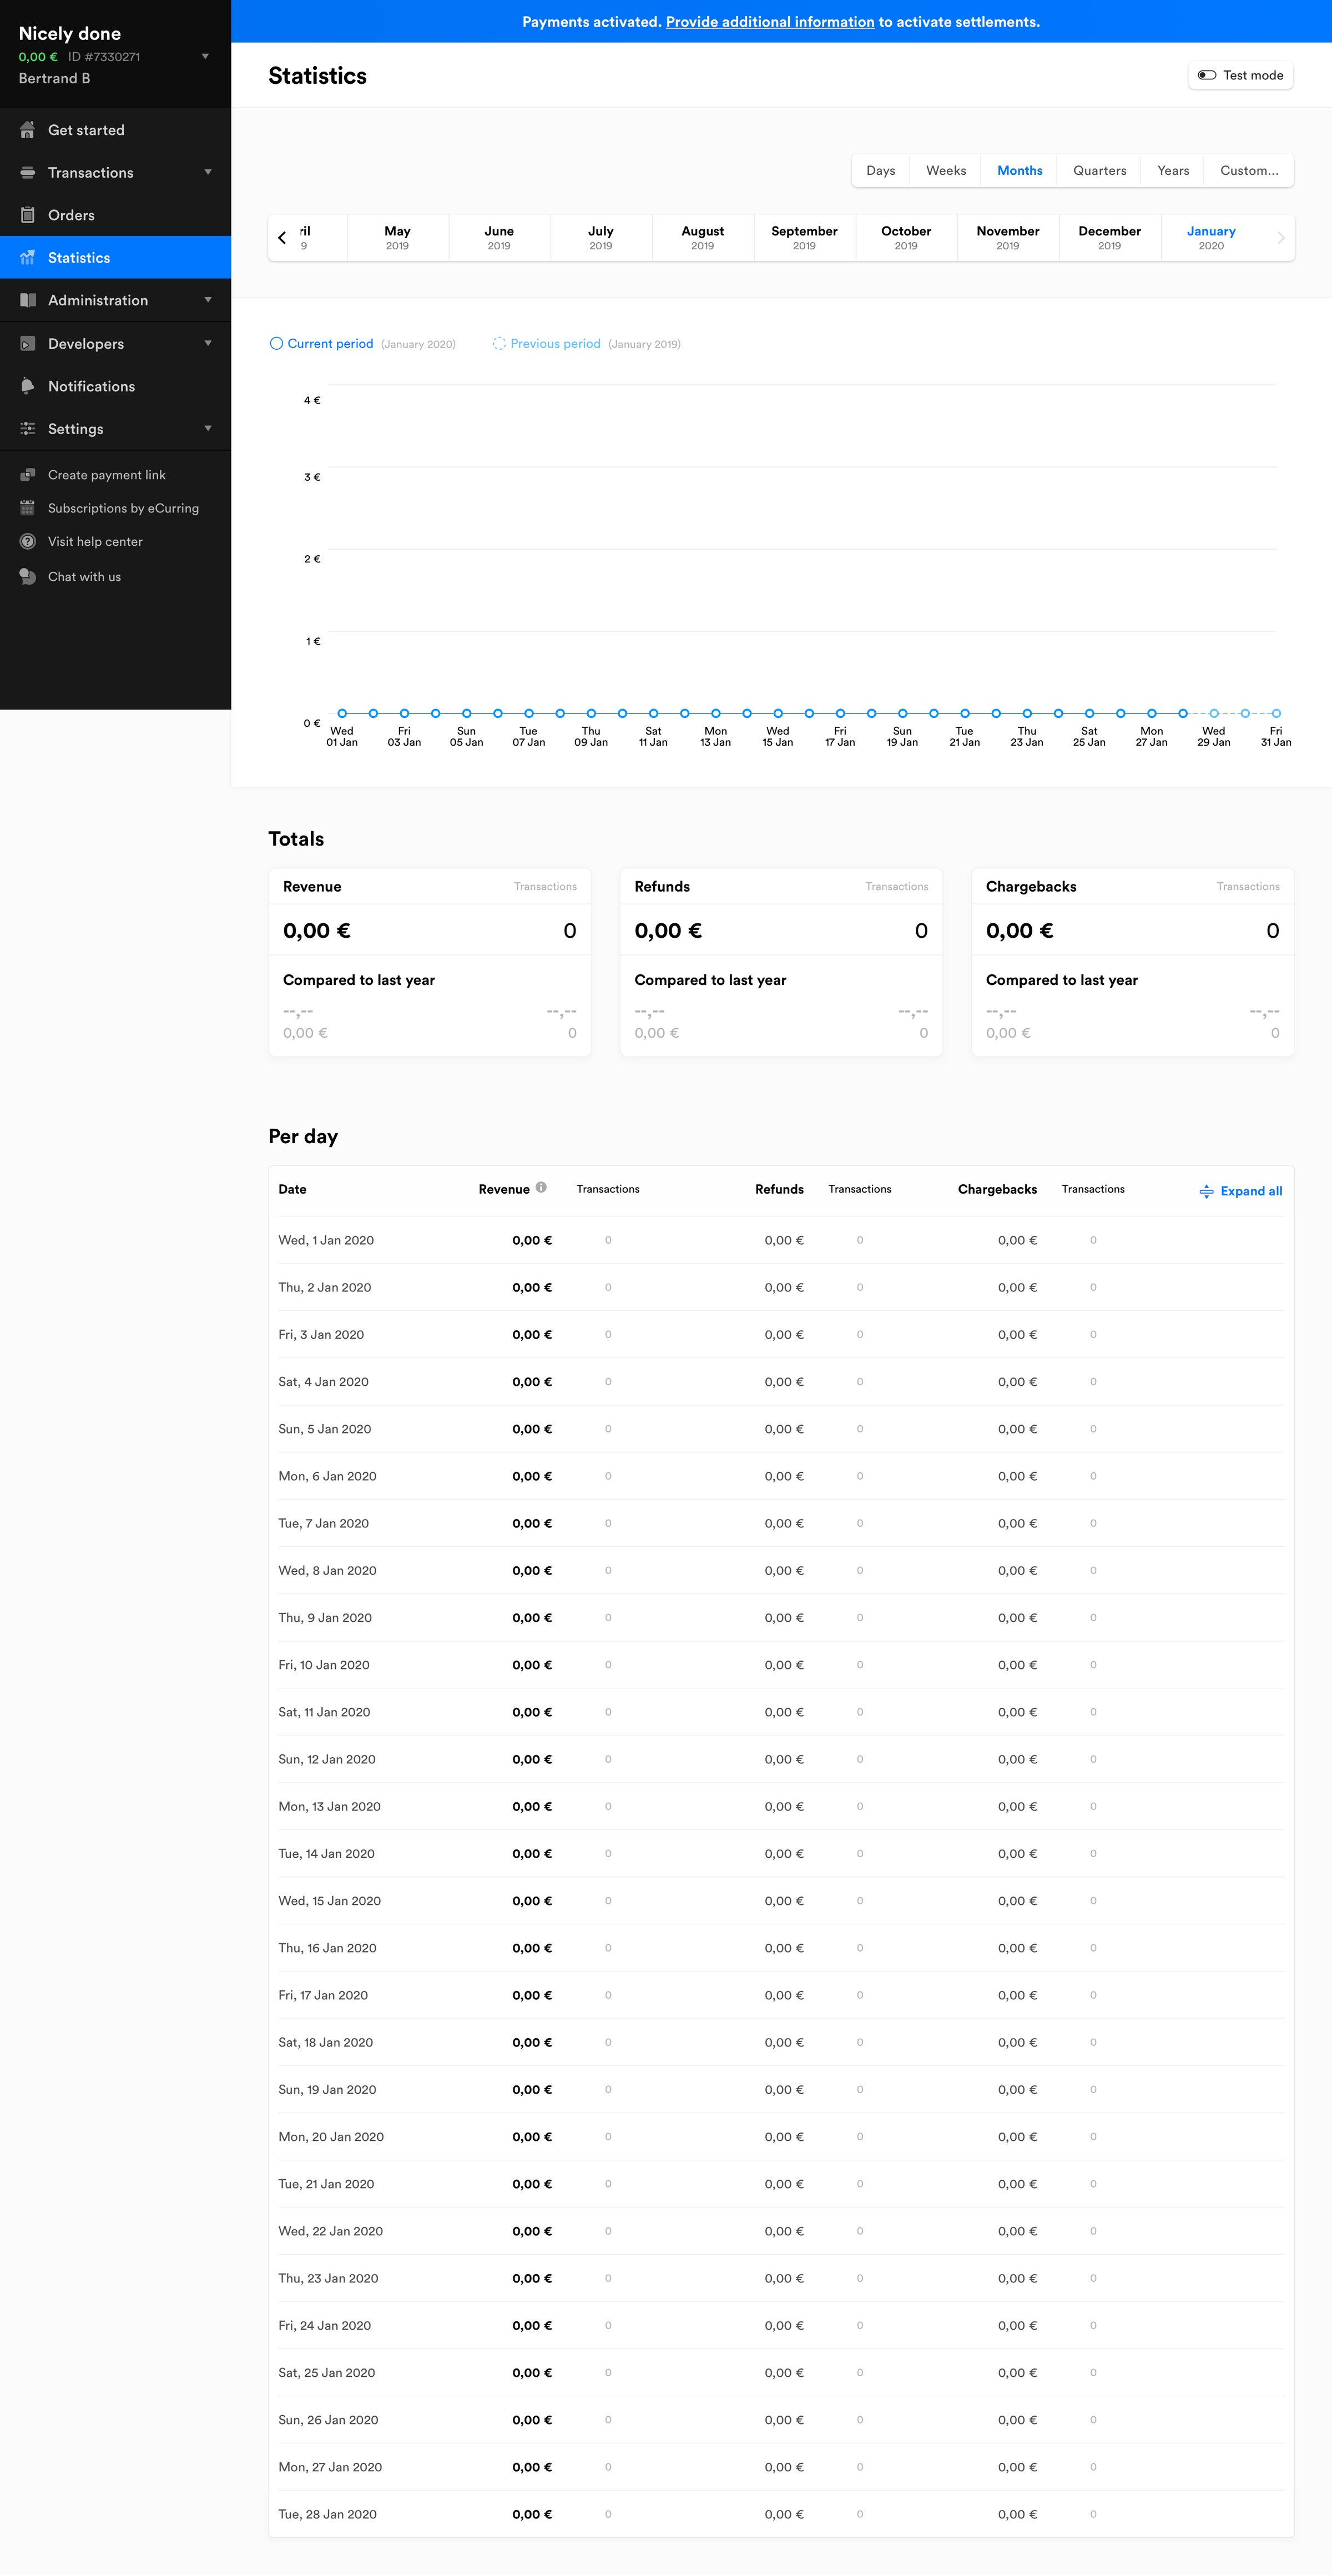
Task: Go to next months with right arrow
Action: (x=1280, y=238)
